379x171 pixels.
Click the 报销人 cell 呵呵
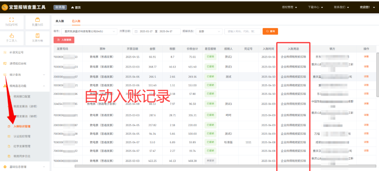coord(228,115)
